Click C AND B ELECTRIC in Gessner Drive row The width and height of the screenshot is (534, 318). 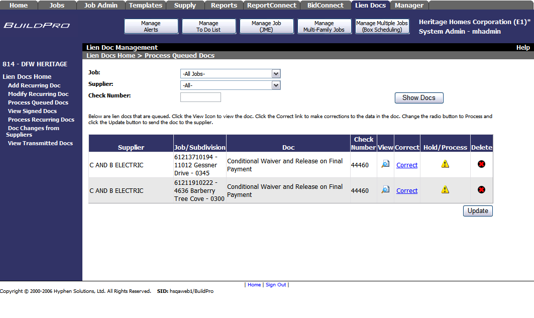point(117,165)
